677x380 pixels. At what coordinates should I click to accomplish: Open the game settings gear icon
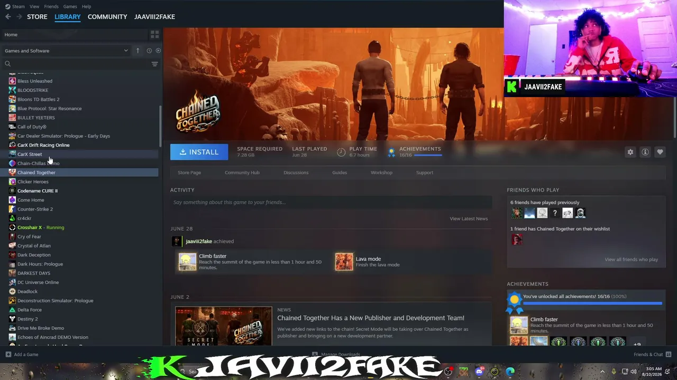pos(630,152)
